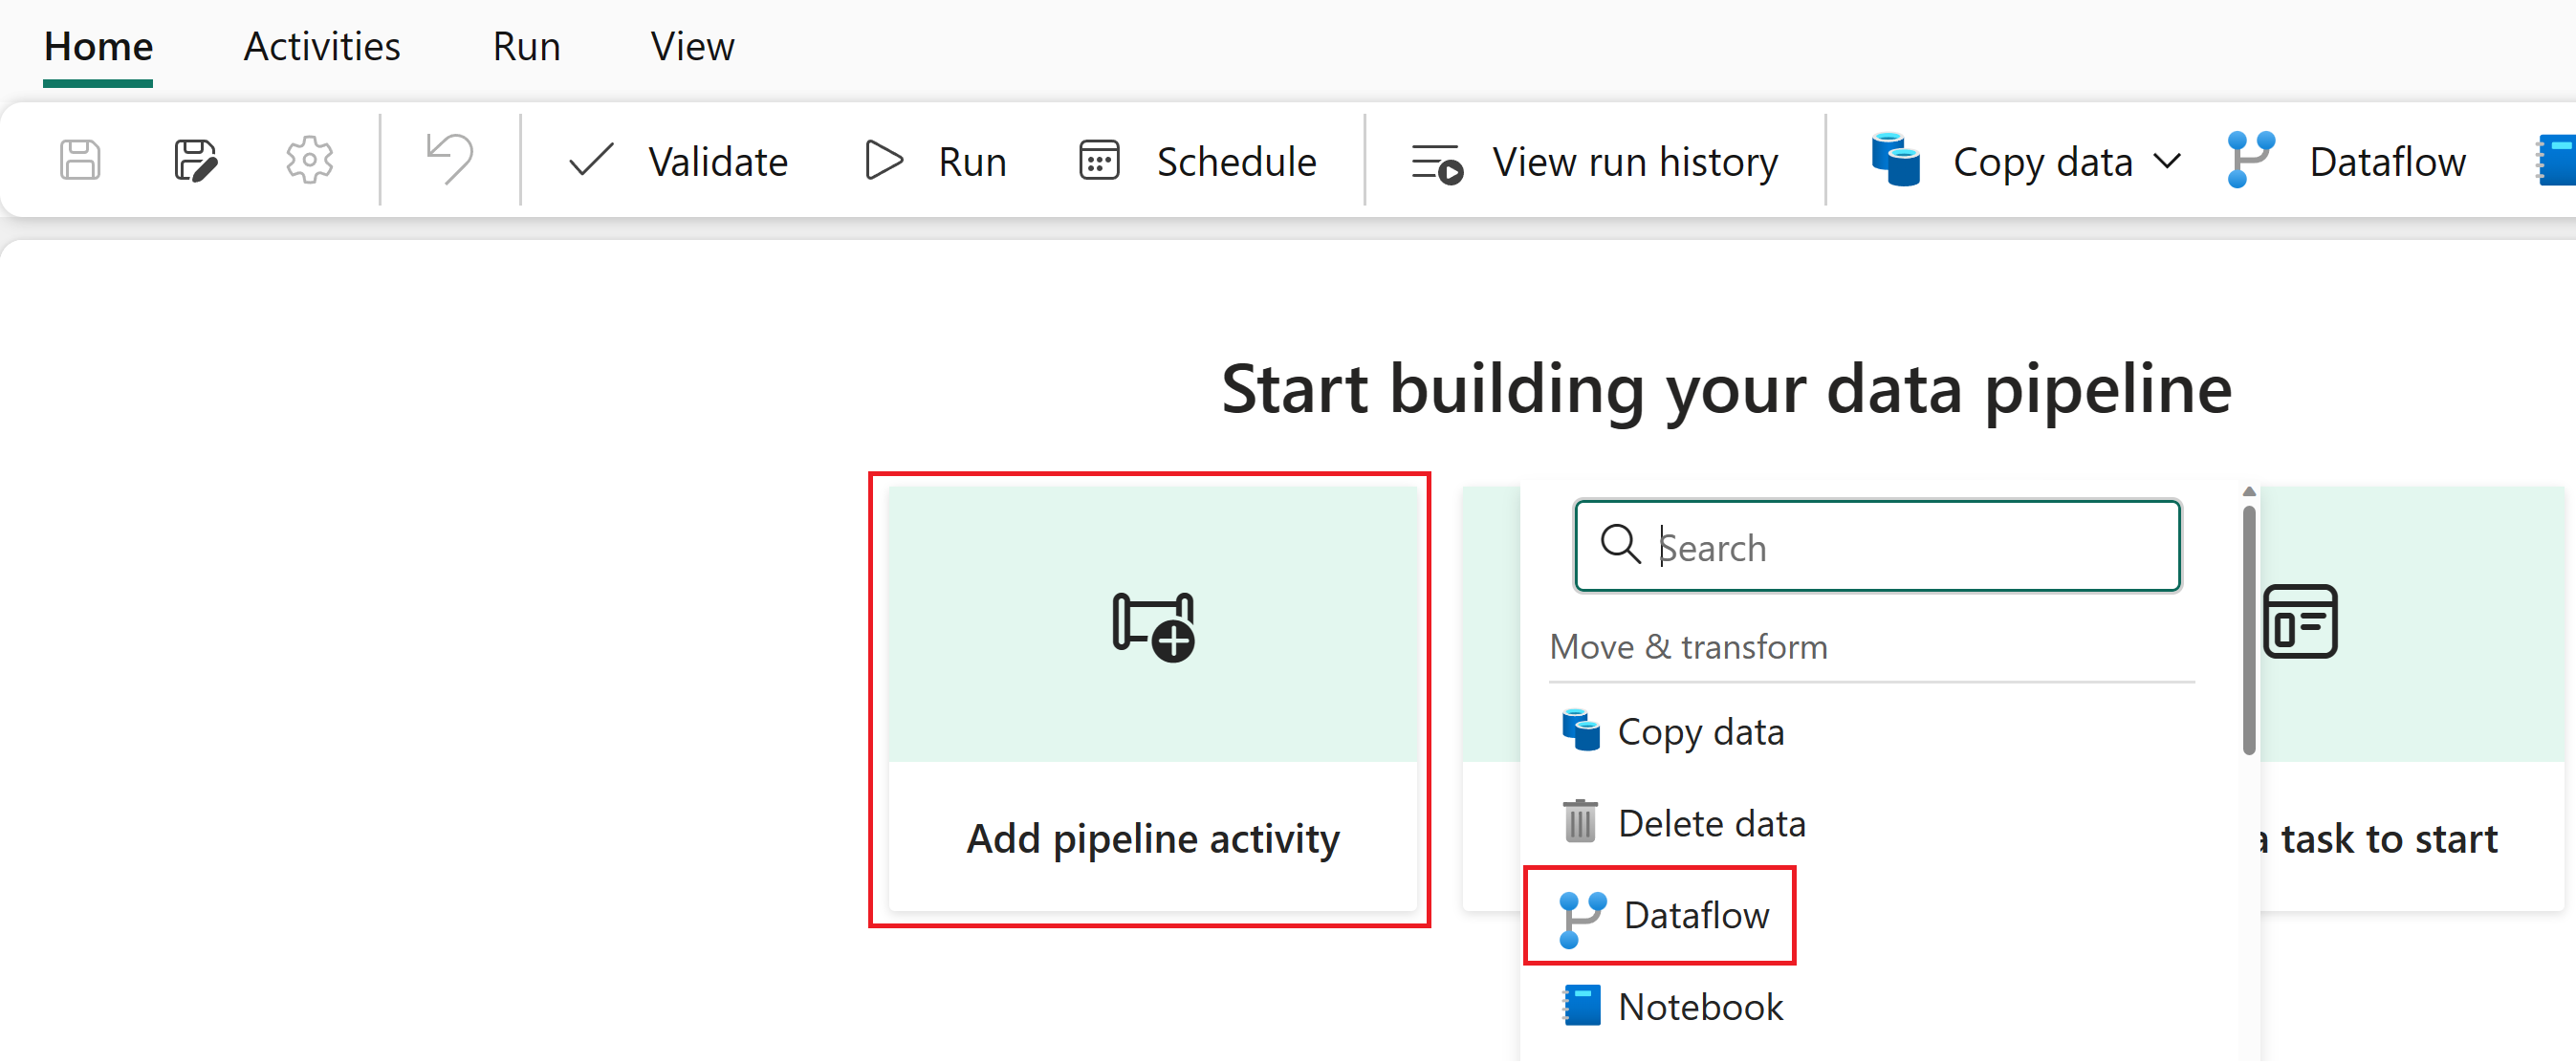Click the Save disk button
Image resolution: width=2576 pixels, height=1064 pixels.
tap(80, 160)
